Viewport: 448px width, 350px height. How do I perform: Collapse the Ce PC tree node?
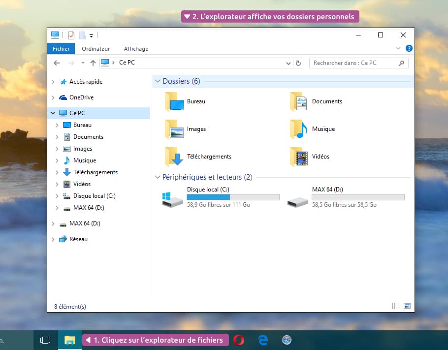click(53, 113)
